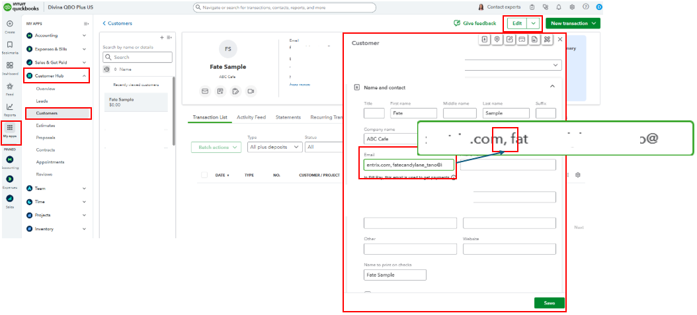Screen dimensions: 697x315
Task: Jump to the address pin section icon
Action: (497, 40)
